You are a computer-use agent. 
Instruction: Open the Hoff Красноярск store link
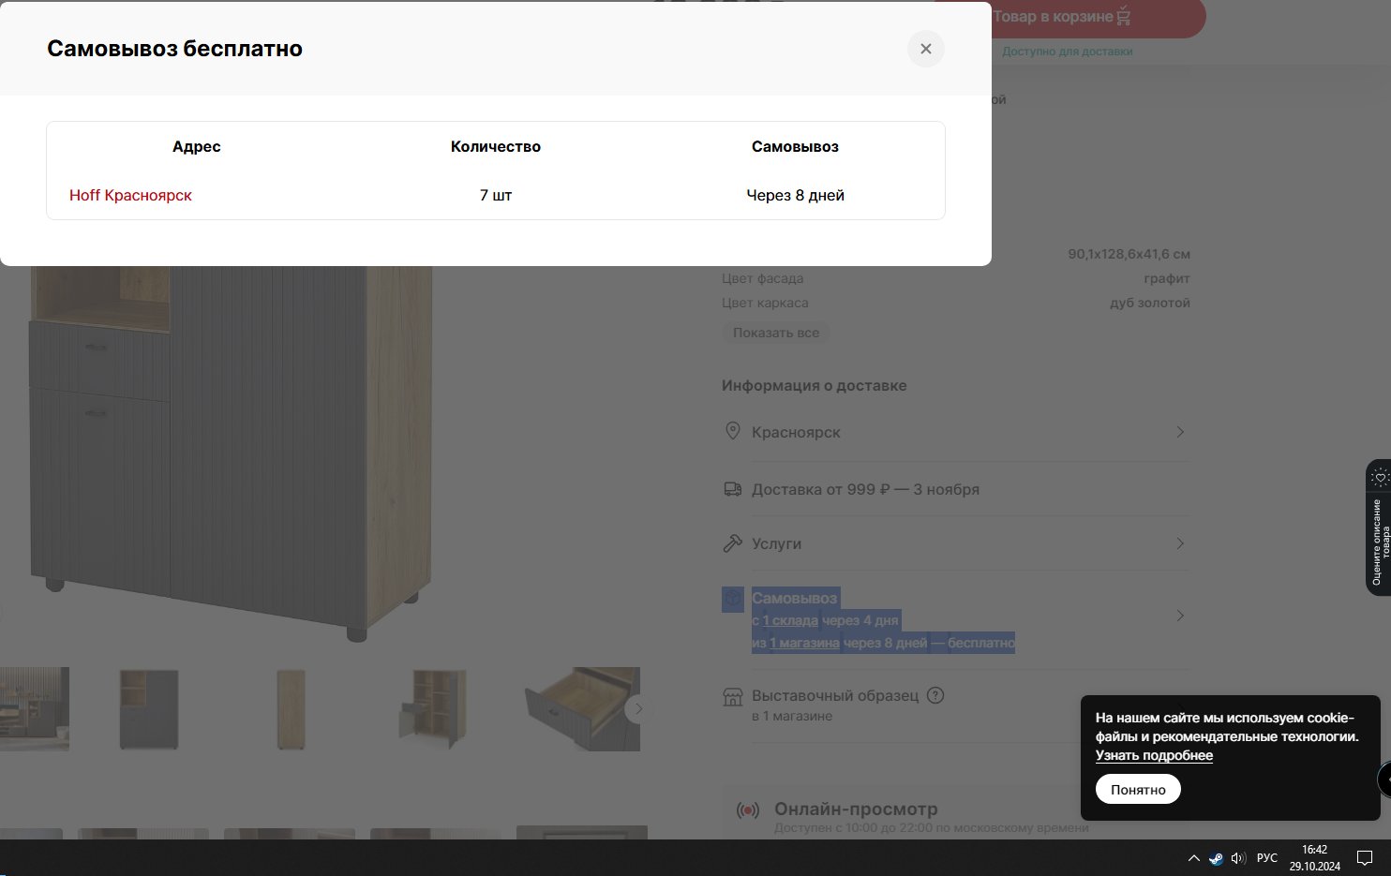[x=130, y=195]
